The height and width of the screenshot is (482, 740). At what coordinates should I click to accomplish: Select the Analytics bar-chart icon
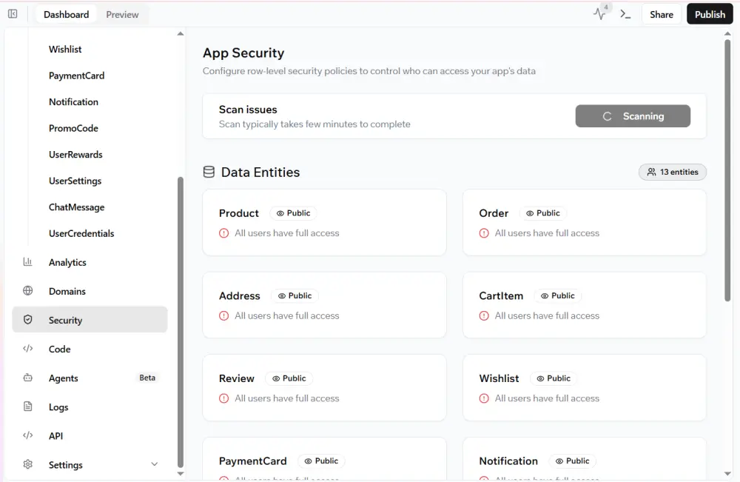pos(27,262)
